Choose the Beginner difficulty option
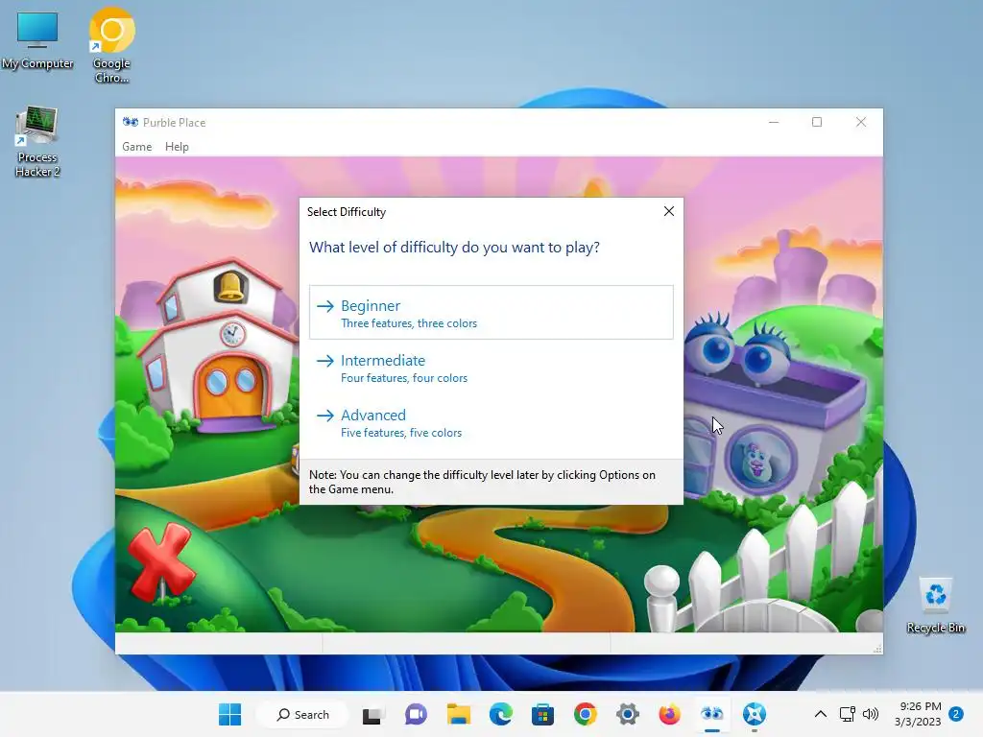The width and height of the screenshot is (983, 737). [491, 313]
